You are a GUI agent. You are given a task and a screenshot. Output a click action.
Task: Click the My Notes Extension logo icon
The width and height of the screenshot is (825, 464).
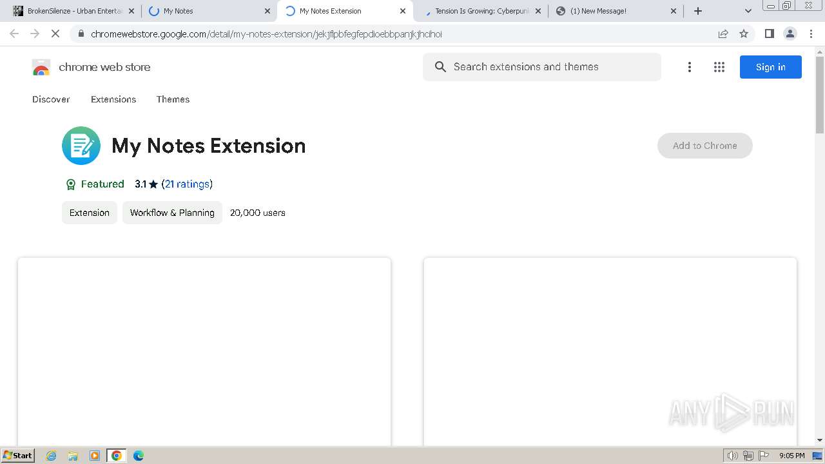(x=81, y=146)
